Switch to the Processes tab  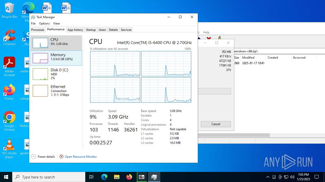pos(38,30)
